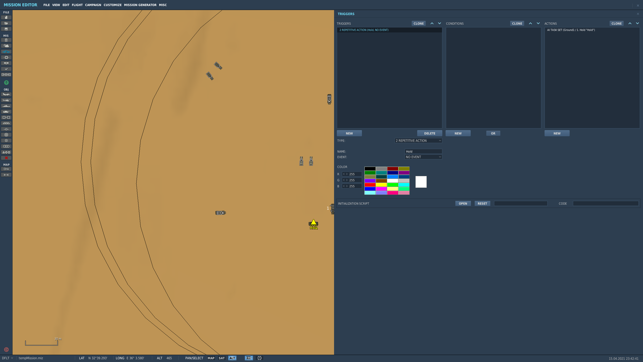Open mission via folder icon in sidebar
This screenshot has width=643, height=362.
pos(6,23)
